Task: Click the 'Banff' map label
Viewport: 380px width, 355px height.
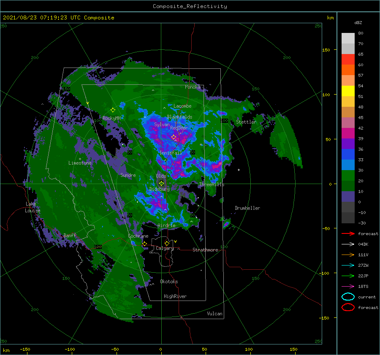Action: coord(70,236)
